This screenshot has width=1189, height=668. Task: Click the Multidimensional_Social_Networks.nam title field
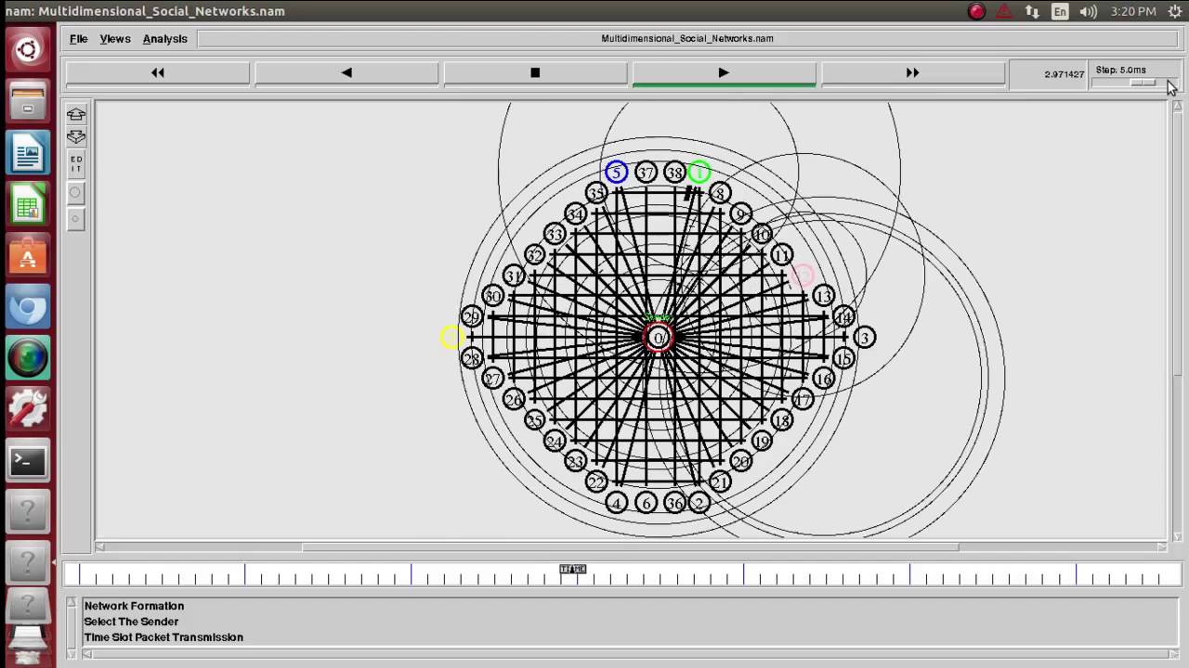pos(687,39)
